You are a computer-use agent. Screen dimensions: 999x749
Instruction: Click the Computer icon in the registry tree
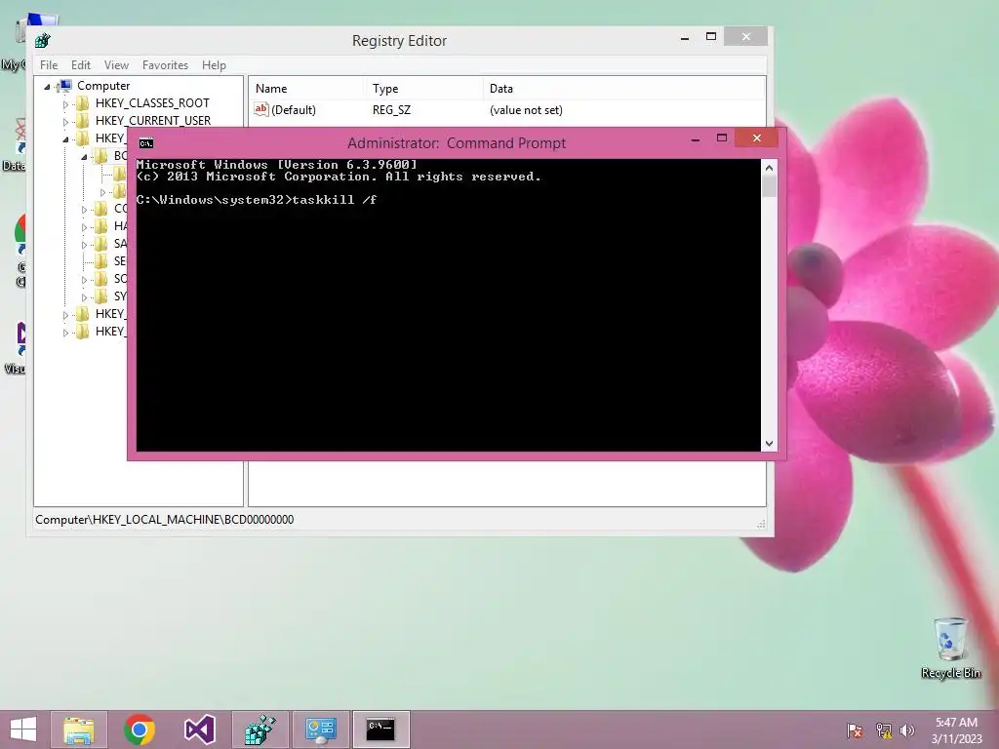tap(64, 86)
